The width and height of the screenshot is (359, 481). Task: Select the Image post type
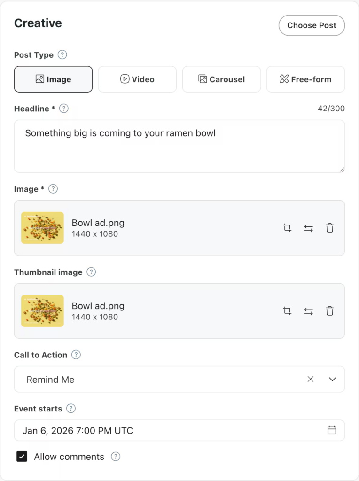pos(53,79)
